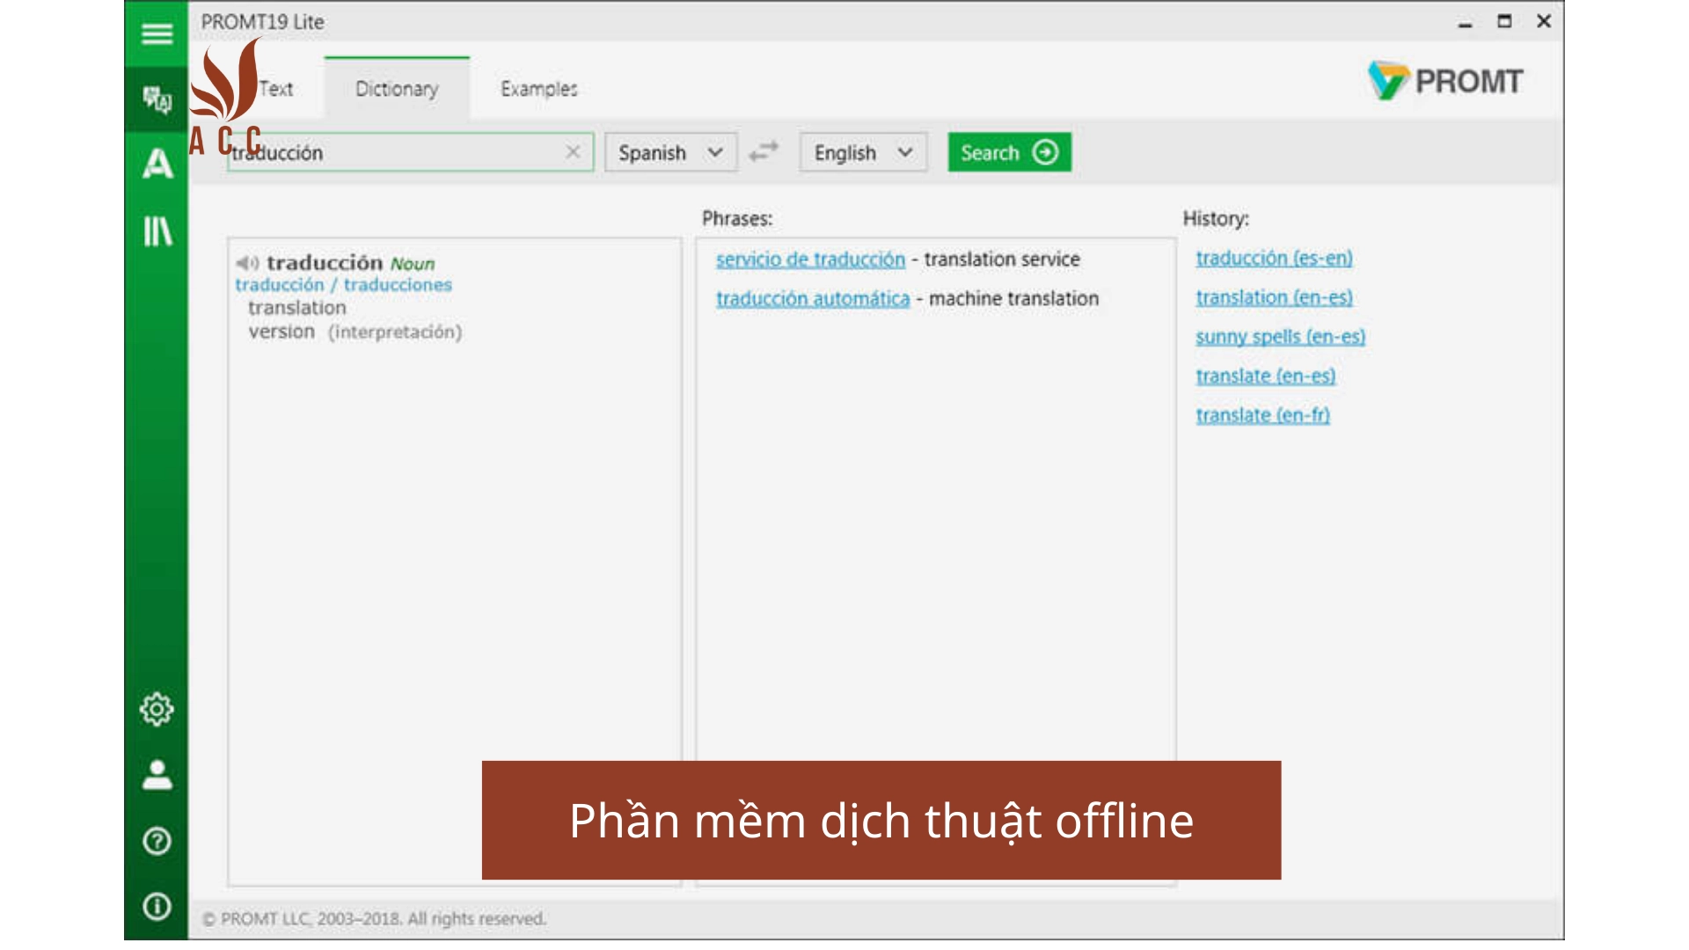Open the user account icon

(x=157, y=775)
